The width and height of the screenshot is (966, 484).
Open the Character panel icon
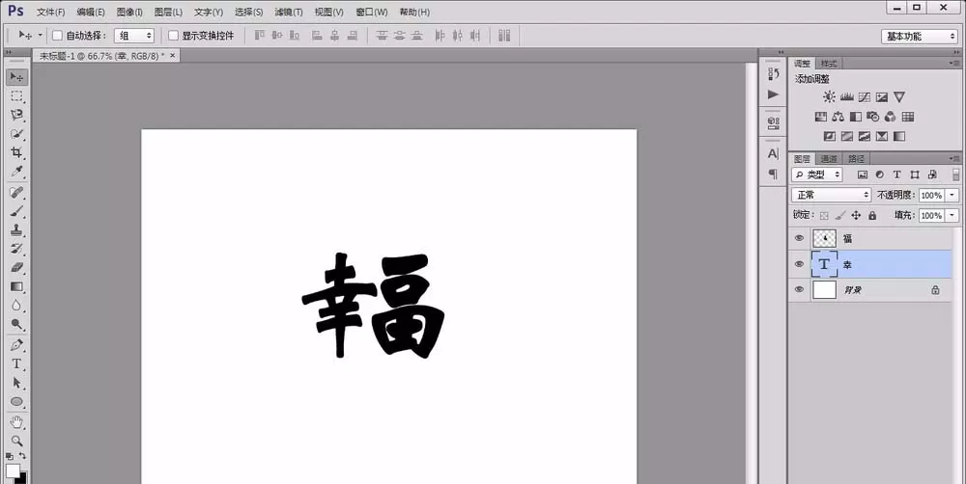click(773, 153)
